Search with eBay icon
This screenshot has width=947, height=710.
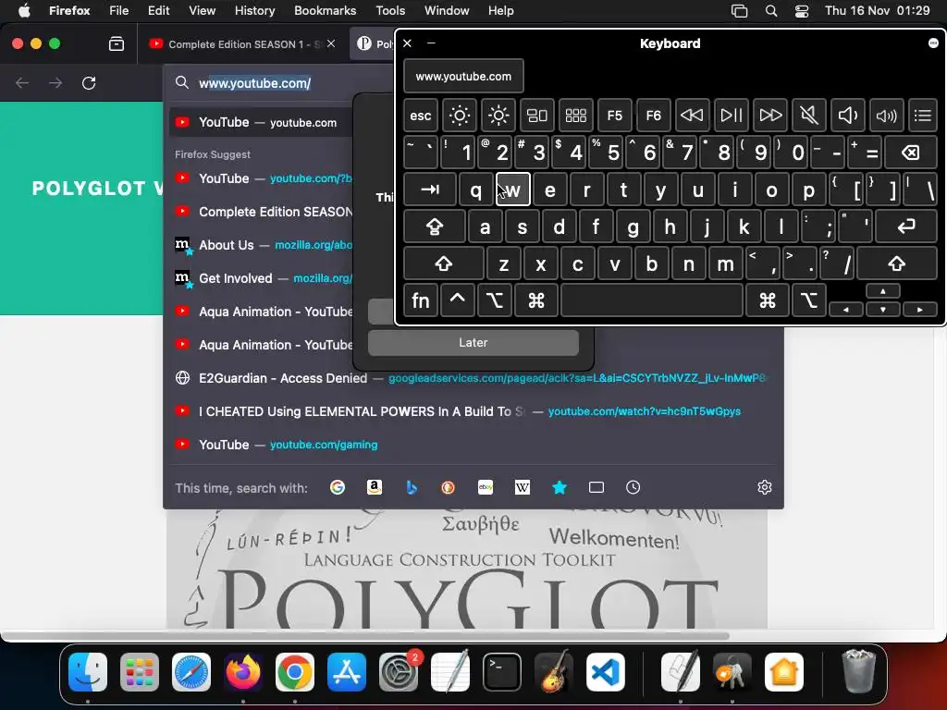[x=486, y=487]
